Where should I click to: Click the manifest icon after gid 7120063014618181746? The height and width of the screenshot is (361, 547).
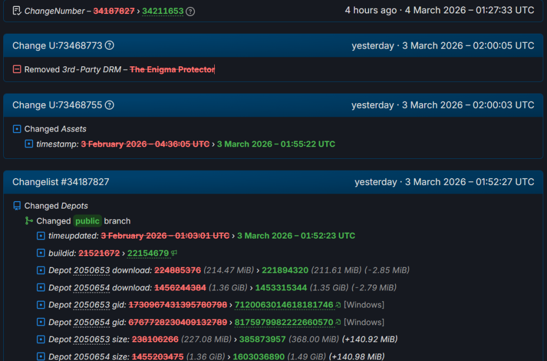tap(338, 305)
